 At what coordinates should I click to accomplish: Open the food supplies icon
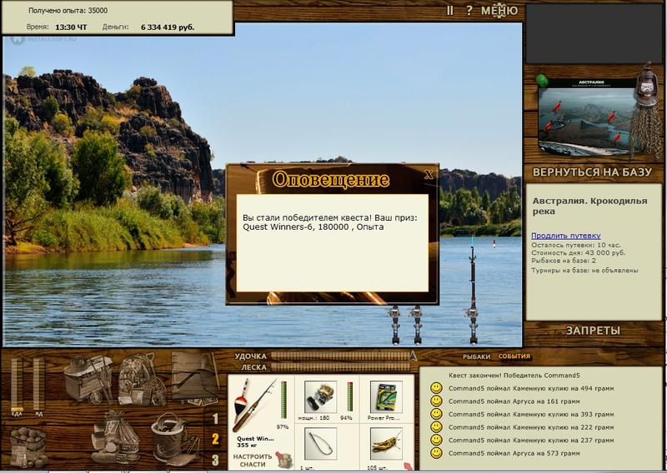115,438
